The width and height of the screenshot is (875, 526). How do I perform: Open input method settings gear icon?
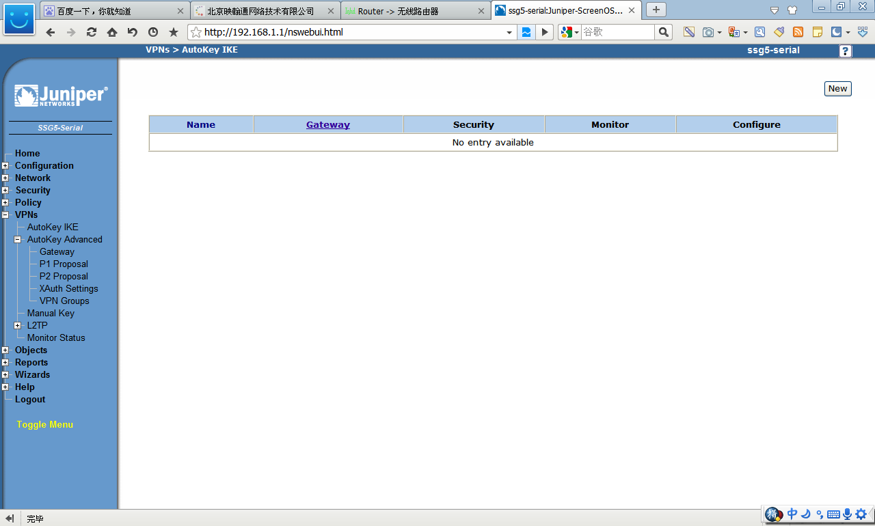[x=861, y=514]
